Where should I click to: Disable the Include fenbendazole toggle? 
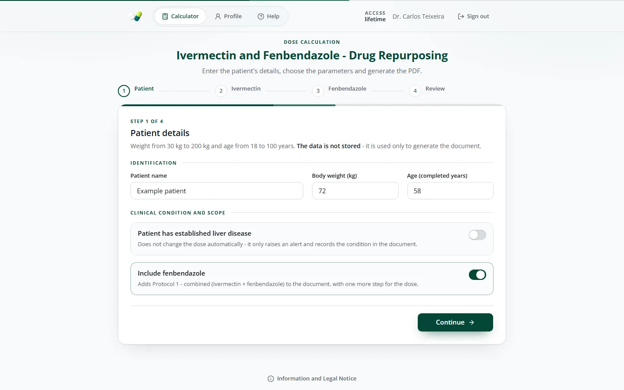[478, 275]
